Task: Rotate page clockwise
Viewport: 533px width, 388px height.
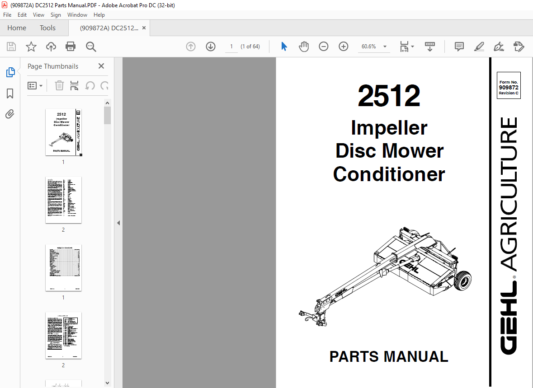Action: 104,86
